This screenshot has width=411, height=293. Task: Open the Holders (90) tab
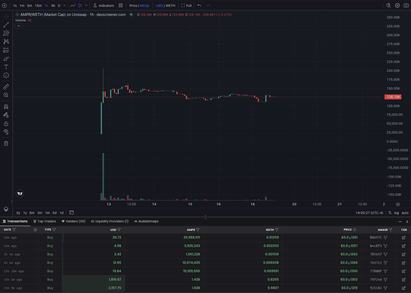(x=73, y=221)
